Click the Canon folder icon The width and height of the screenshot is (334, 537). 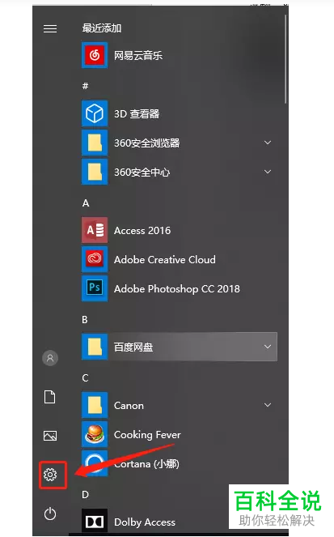pos(95,405)
